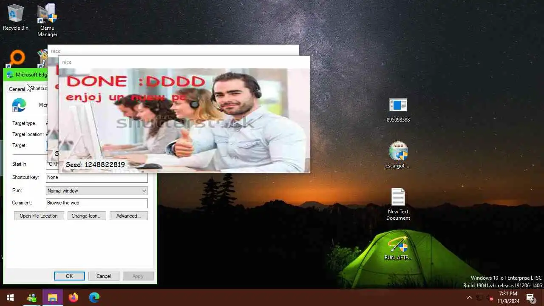Click the Change Icon button
Image resolution: width=544 pixels, height=306 pixels.
86,216
